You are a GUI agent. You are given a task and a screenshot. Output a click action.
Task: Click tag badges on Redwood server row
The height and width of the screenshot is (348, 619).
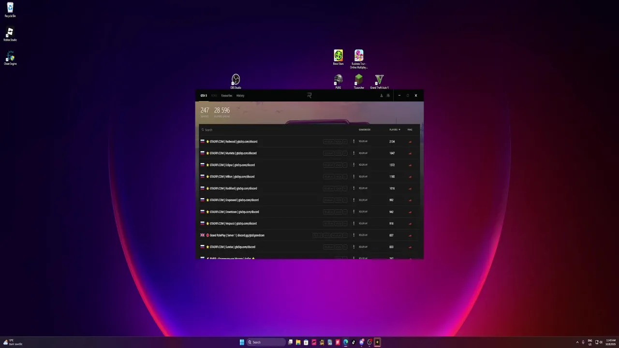pos(335,142)
